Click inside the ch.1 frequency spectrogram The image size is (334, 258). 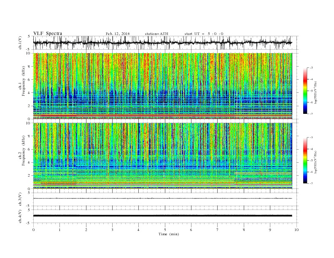(x=162, y=86)
